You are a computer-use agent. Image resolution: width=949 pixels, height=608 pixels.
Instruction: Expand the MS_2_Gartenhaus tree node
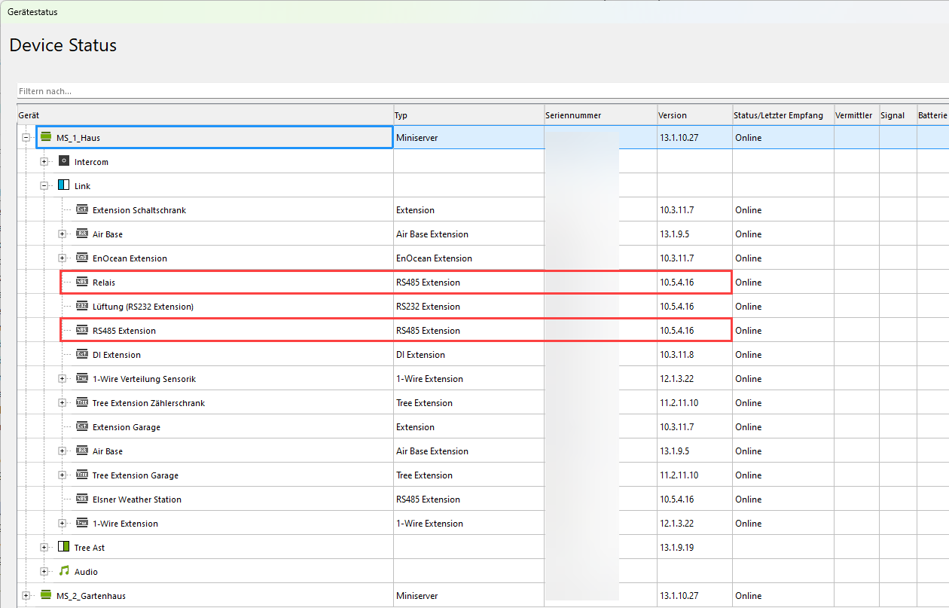click(26, 596)
